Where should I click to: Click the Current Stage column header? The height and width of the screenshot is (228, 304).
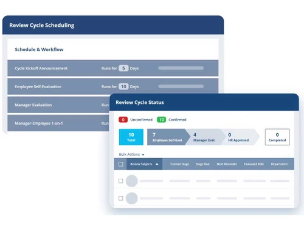[179, 164]
